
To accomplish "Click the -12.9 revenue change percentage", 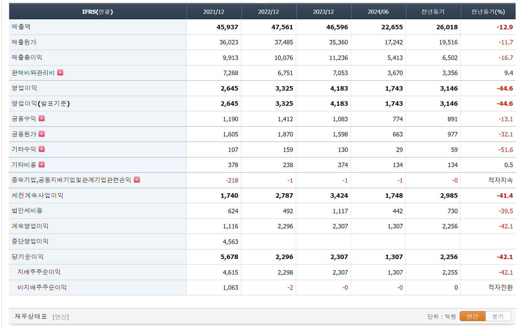I will 505,27.
